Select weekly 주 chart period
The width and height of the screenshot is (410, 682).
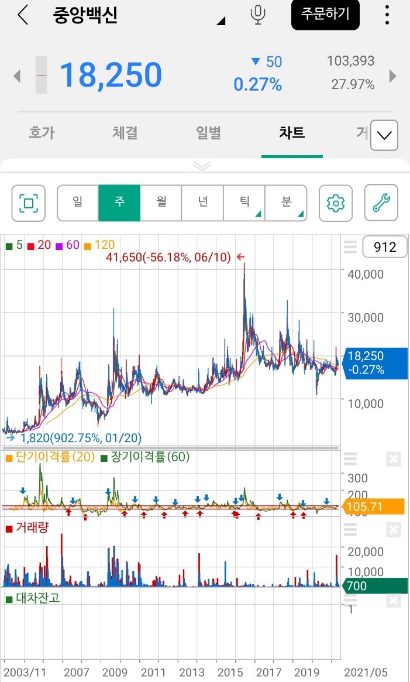click(119, 203)
